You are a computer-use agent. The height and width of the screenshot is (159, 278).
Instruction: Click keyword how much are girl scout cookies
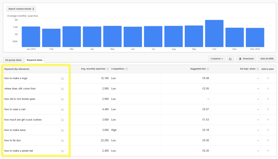(23, 120)
